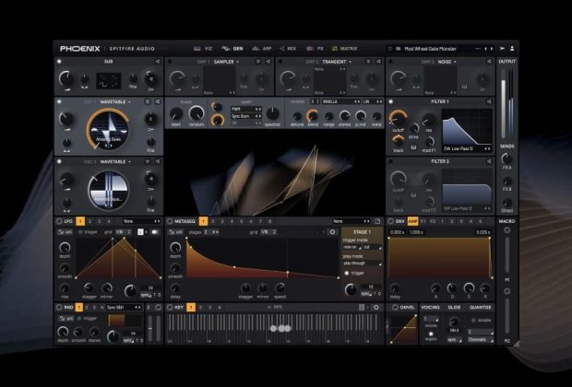572x387 pixels.
Task: Expand the TRANSIENT type dropdown
Action: click(x=337, y=62)
